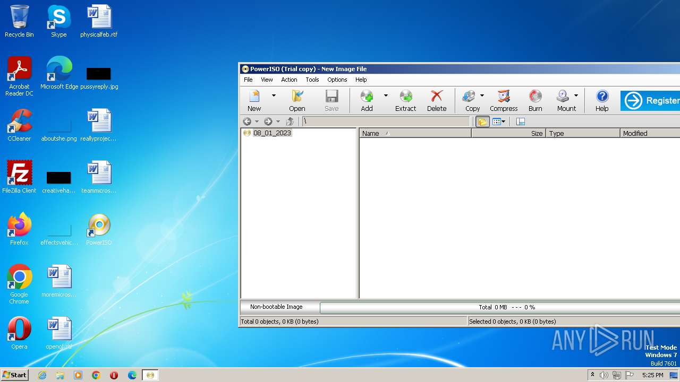
Task: Click the Burn toolbar icon
Action: pyautogui.click(x=535, y=100)
